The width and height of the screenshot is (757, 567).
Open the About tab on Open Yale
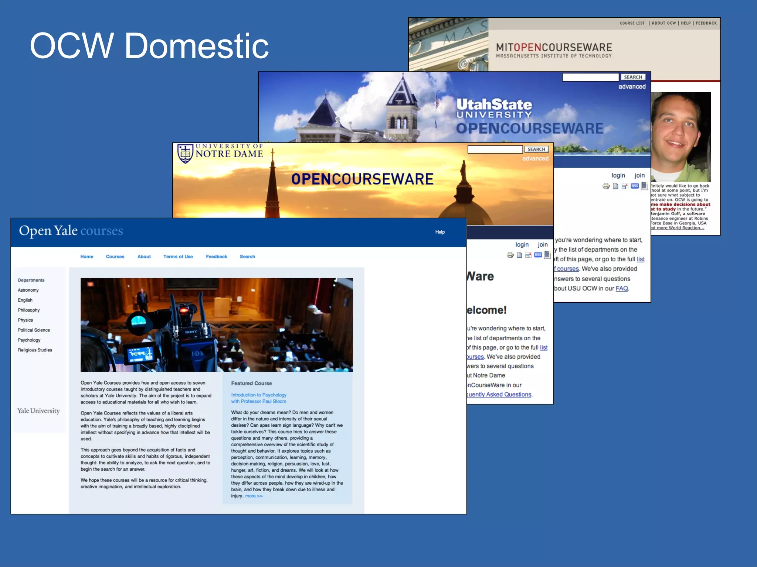pos(144,257)
